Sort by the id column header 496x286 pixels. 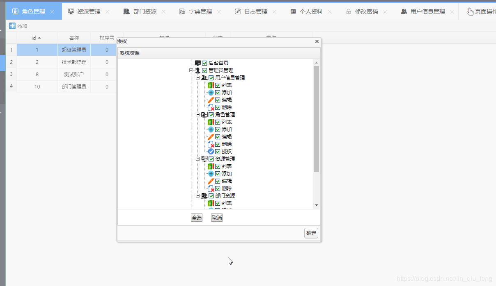pyautogui.click(x=37, y=38)
